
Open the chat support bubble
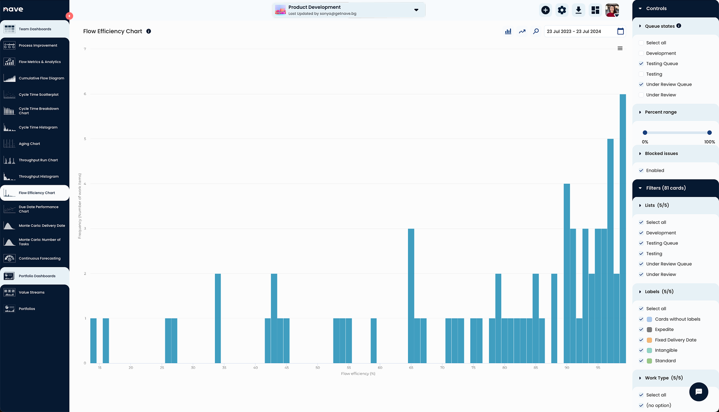pos(698,391)
